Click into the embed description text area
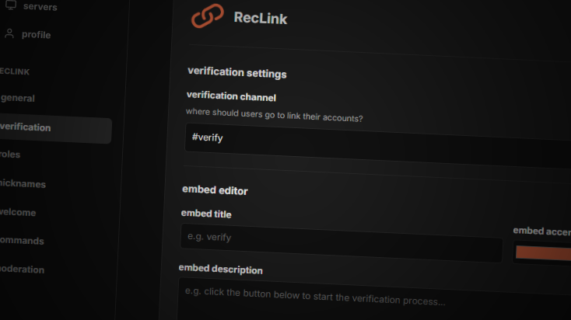This screenshot has height=320, width=571. click(373, 299)
